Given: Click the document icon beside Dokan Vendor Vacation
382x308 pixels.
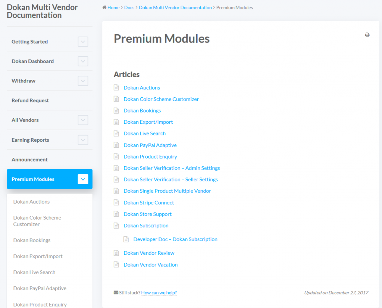Looking at the screenshot, I should [x=116, y=264].
